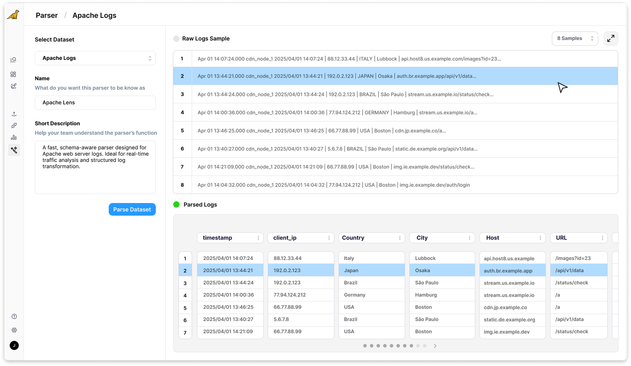Click parsed City cell Hamburg
Image resolution: width=631 pixels, height=366 pixels.
point(442,295)
